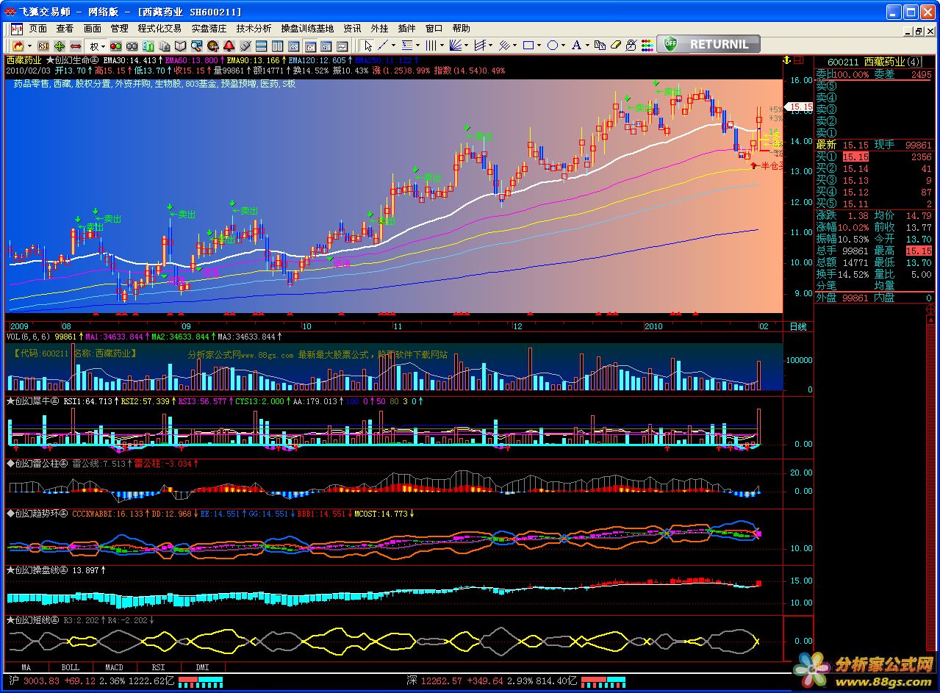Click the 西藏药业 stock name in quote panel
The height and width of the screenshot is (693, 940).
(884, 62)
